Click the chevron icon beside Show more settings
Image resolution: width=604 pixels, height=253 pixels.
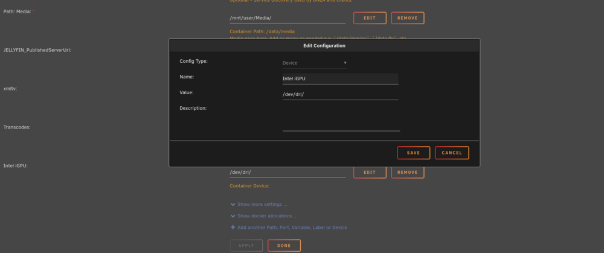coord(233,205)
